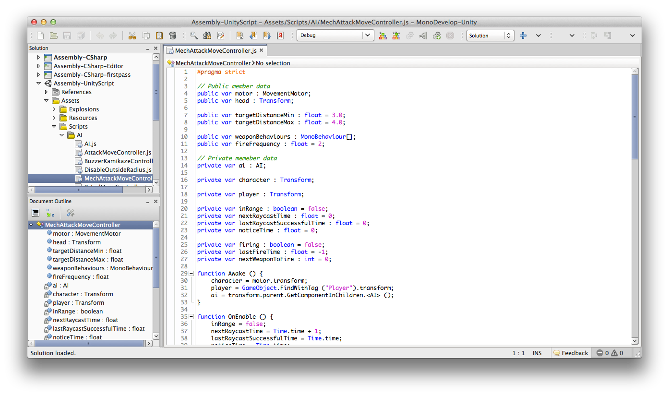Fold the OnEnable function code block
669x396 pixels.
coord(191,317)
